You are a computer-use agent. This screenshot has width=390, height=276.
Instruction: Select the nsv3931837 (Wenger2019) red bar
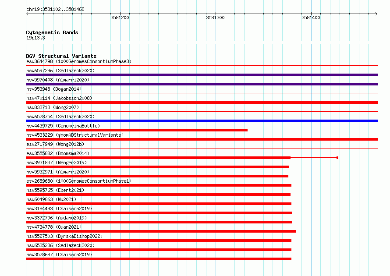[157, 167]
